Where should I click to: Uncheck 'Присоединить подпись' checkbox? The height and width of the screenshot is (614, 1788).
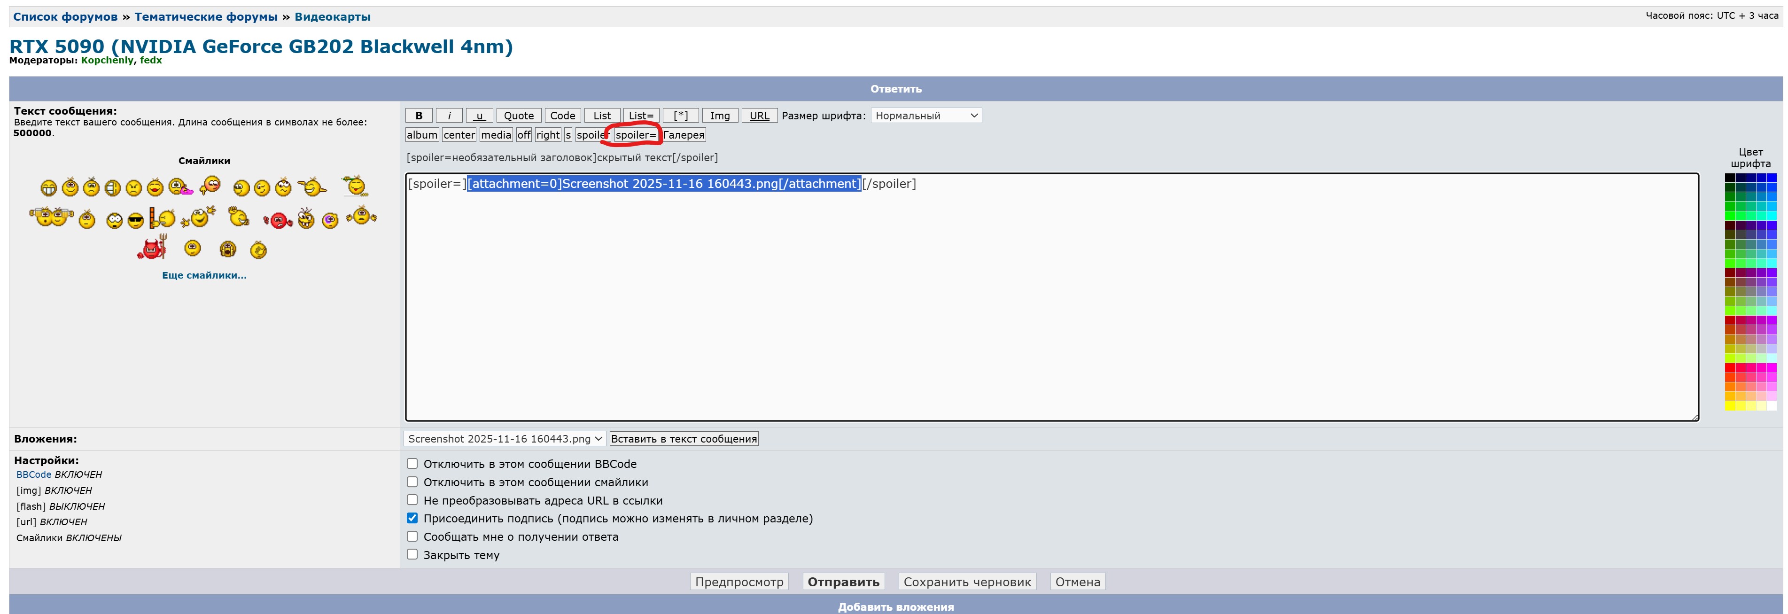pyautogui.click(x=412, y=518)
